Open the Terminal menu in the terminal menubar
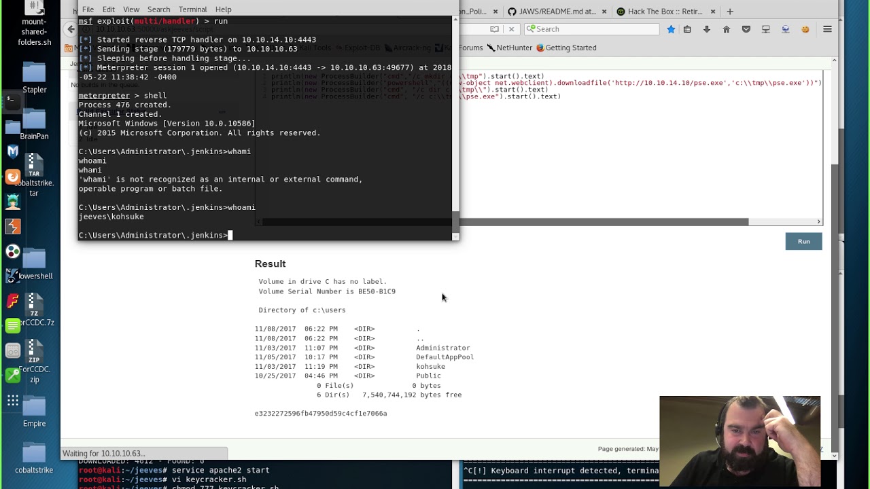Image resolution: width=870 pixels, height=489 pixels. click(193, 10)
